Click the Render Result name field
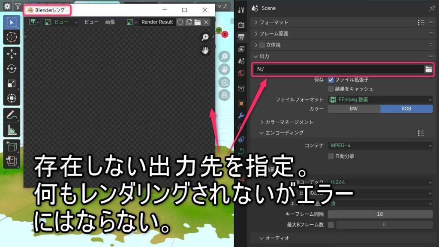 click(x=157, y=22)
